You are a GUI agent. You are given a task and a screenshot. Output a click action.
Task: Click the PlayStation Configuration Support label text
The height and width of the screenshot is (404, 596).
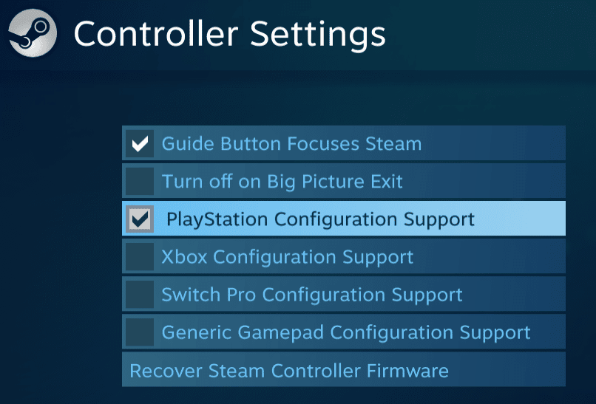320,219
